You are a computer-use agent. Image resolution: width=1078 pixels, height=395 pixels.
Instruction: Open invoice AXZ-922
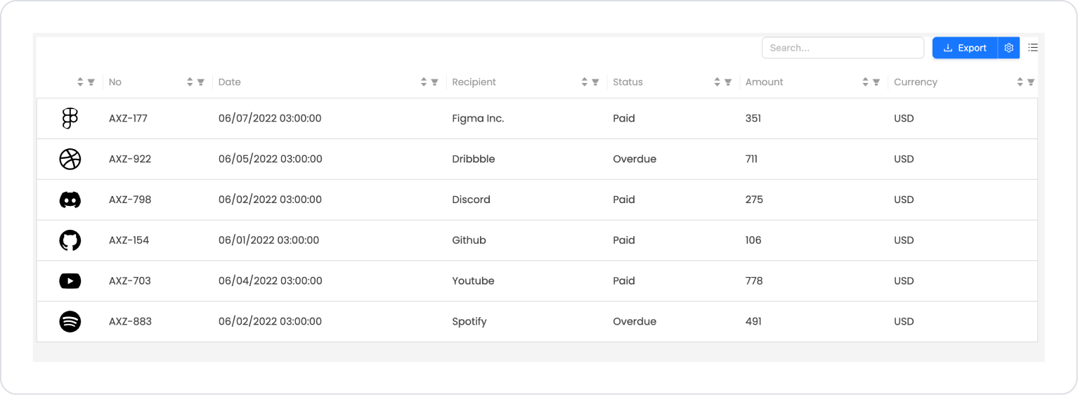[x=130, y=160]
